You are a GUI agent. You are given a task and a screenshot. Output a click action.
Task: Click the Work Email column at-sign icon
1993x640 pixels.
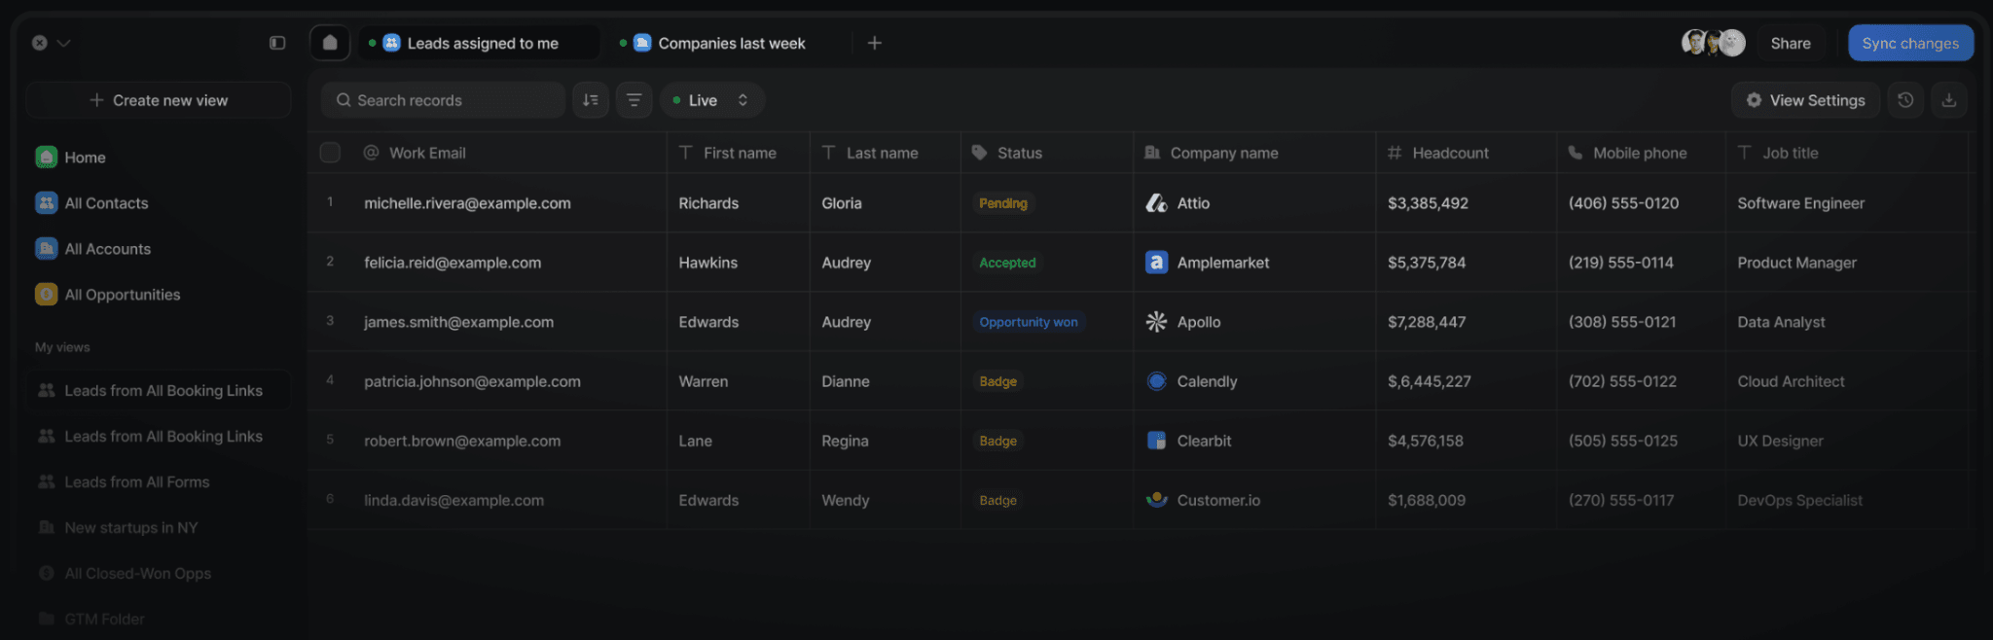(371, 153)
